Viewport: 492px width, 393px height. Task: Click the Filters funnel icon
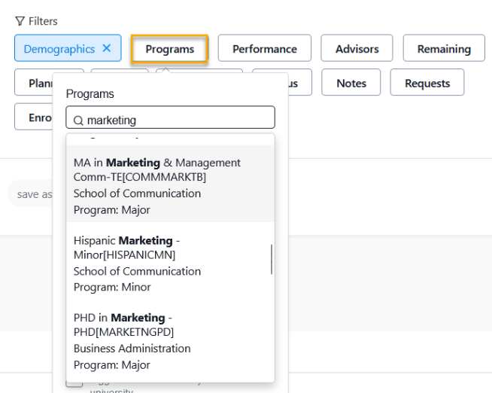click(20, 21)
